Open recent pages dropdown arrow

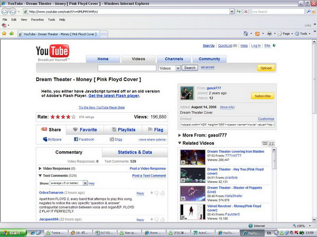coord(18,12)
